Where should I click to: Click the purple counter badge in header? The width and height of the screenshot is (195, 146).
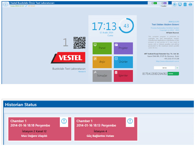point(165,3)
